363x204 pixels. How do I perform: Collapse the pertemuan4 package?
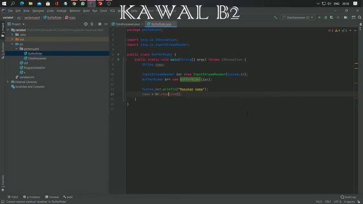[16, 49]
